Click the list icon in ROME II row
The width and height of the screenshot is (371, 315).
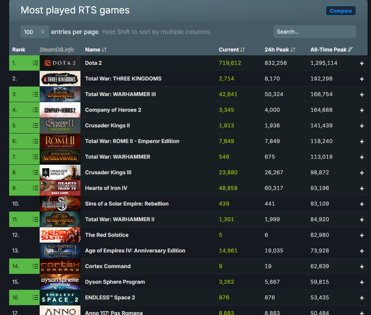(35, 141)
